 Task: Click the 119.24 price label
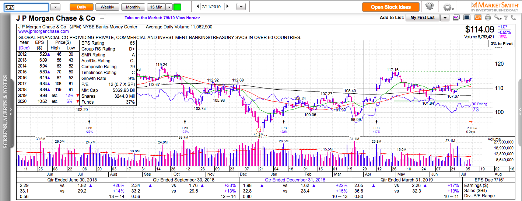click(x=161, y=64)
